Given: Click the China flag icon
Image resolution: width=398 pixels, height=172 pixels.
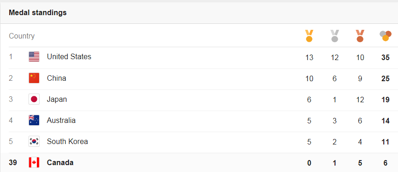Looking at the screenshot, I should click(34, 78).
